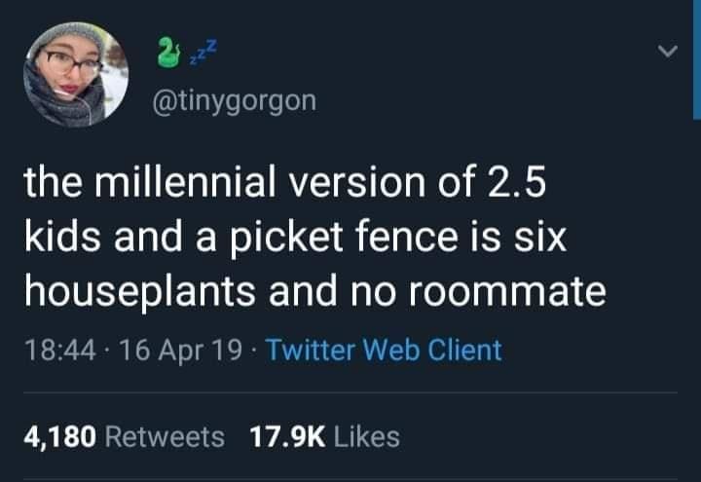Click the bold 17.9K like count number

tap(288, 437)
